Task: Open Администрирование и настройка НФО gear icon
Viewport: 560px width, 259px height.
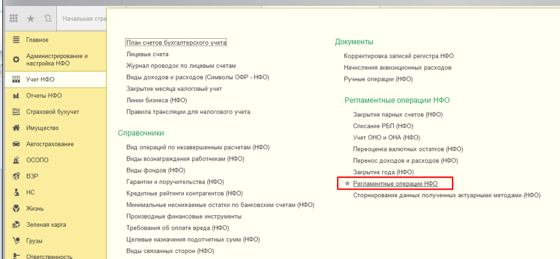Action: coord(16,60)
